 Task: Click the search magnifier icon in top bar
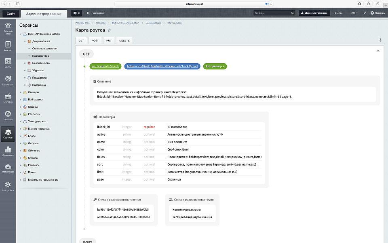pyautogui.click(x=293, y=13)
